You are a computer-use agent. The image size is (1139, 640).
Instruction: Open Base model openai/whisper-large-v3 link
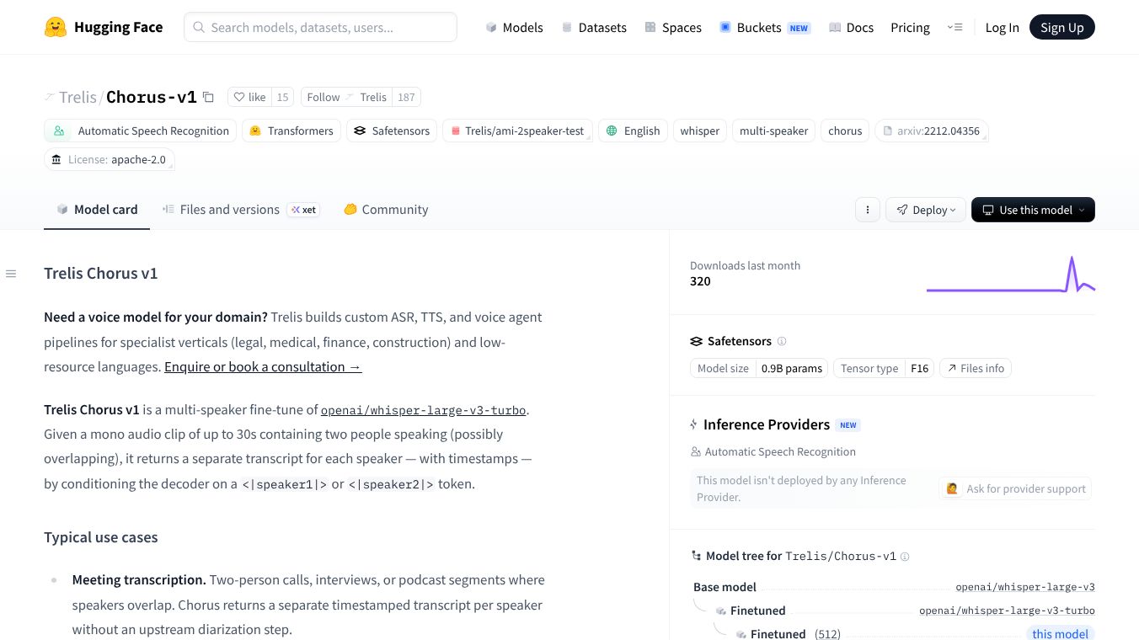click(x=1025, y=587)
